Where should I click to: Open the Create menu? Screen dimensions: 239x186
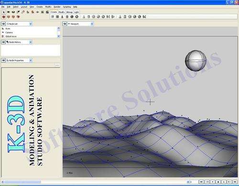coord(40,7)
